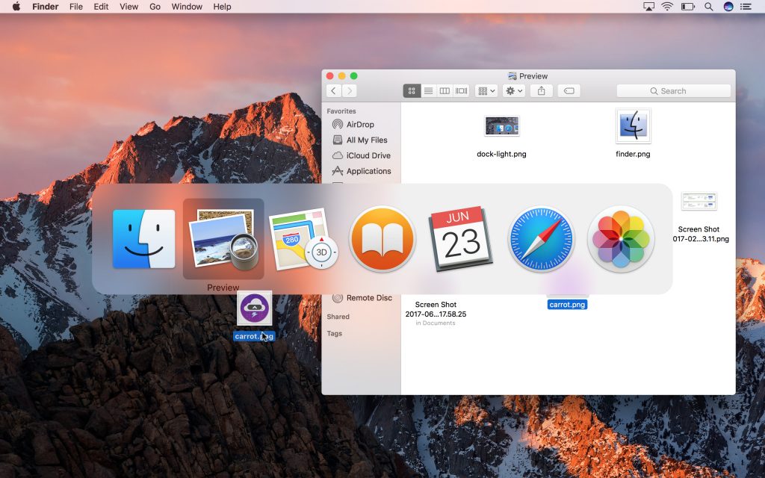Open the Help menu
765x478 pixels.
point(222,7)
